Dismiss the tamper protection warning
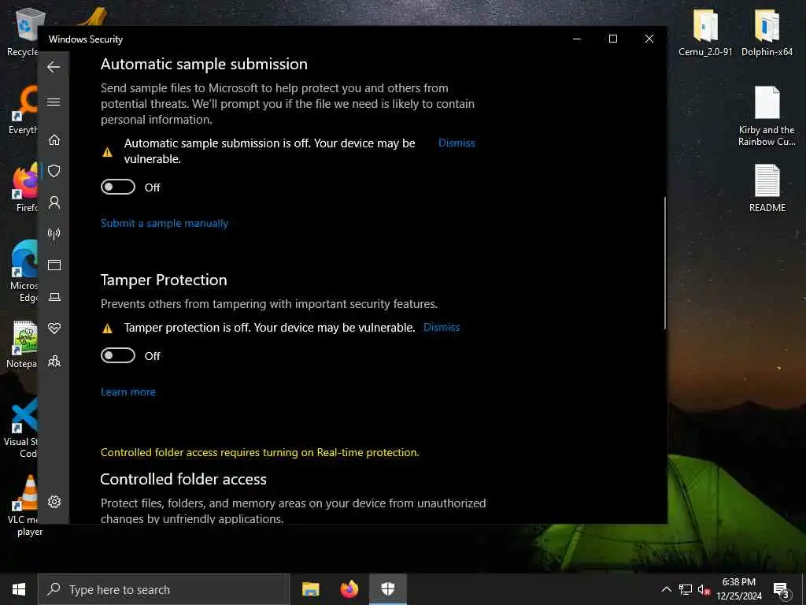Viewport: 806px width, 605px height. 442,327
